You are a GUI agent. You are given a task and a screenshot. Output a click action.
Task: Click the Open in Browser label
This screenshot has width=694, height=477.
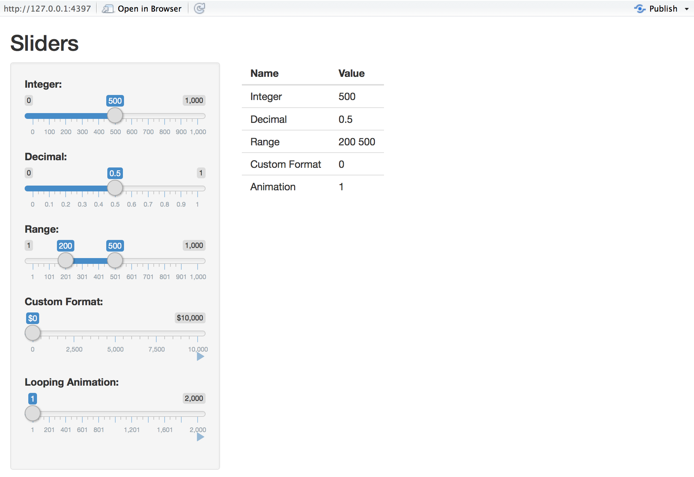(x=149, y=8)
